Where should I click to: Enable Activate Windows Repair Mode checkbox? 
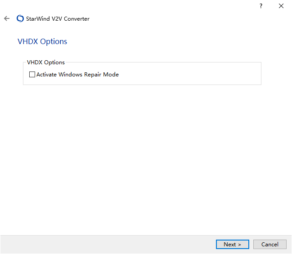[32, 75]
